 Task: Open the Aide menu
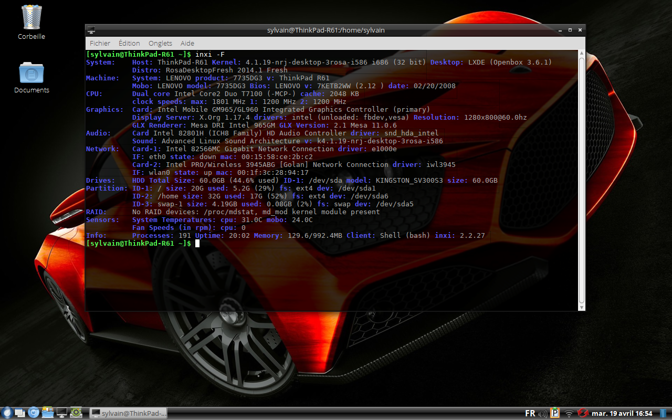coord(187,44)
